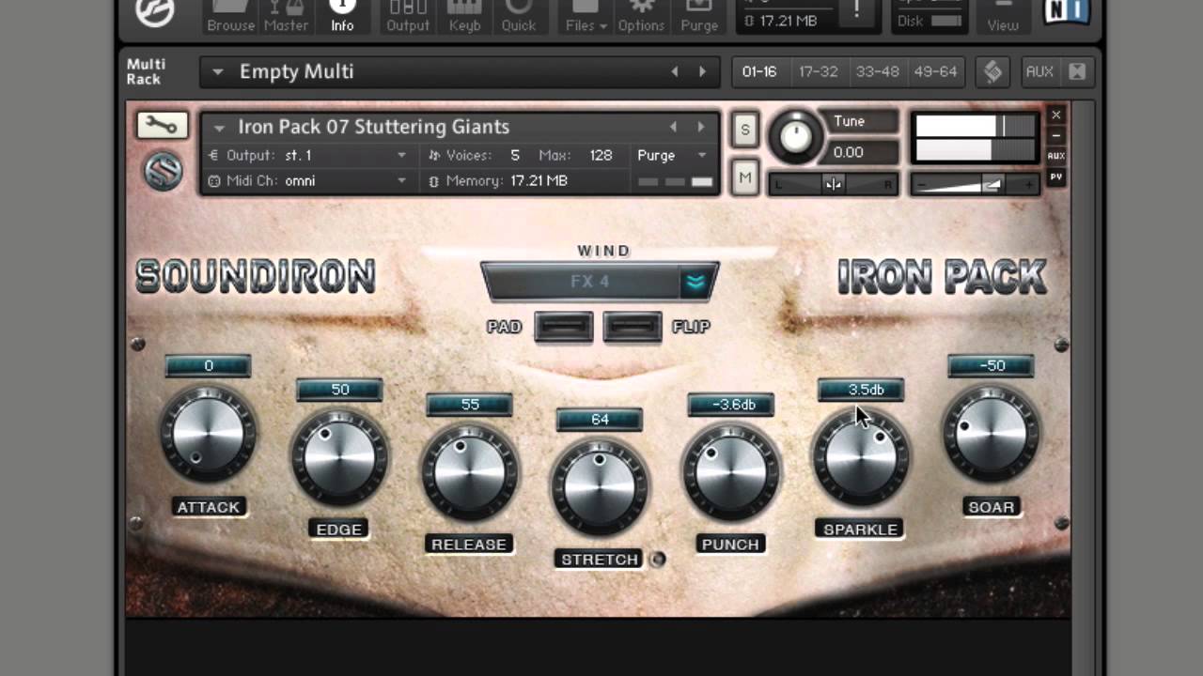Close the multi rack with X button
This screenshot has height=676, width=1203.
pos(1077,71)
